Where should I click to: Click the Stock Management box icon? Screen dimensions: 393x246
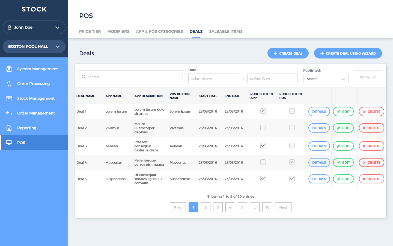coord(9,98)
